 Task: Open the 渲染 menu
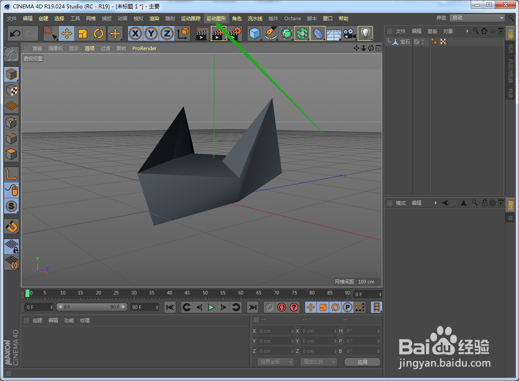click(x=154, y=18)
